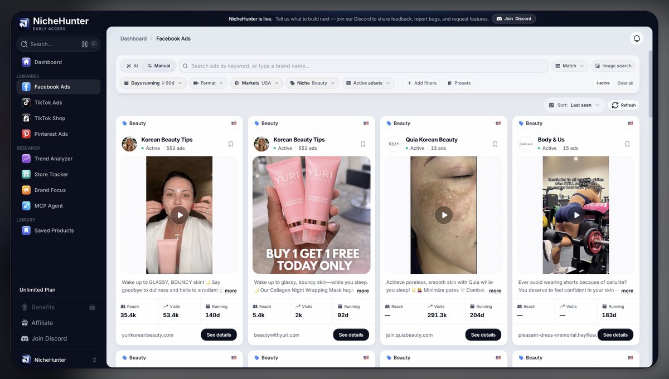Open Trend Analyzer
The image size is (669, 379).
pyautogui.click(x=59, y=159)
